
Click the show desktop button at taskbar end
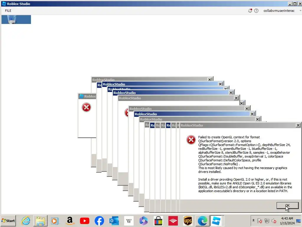pyautogui.click(x=299, y=220)
